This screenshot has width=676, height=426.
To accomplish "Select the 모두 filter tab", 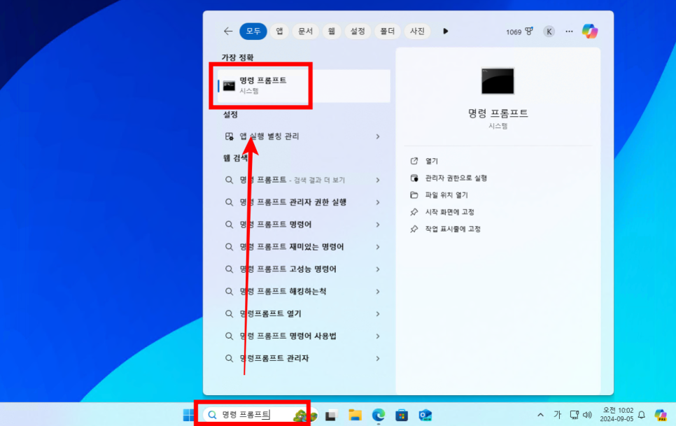I will 253,31.
